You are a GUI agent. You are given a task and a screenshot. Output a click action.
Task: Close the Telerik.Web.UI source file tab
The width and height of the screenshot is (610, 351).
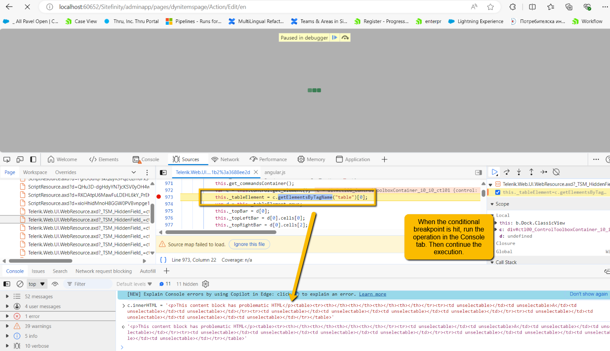click(x=256, y=172)
